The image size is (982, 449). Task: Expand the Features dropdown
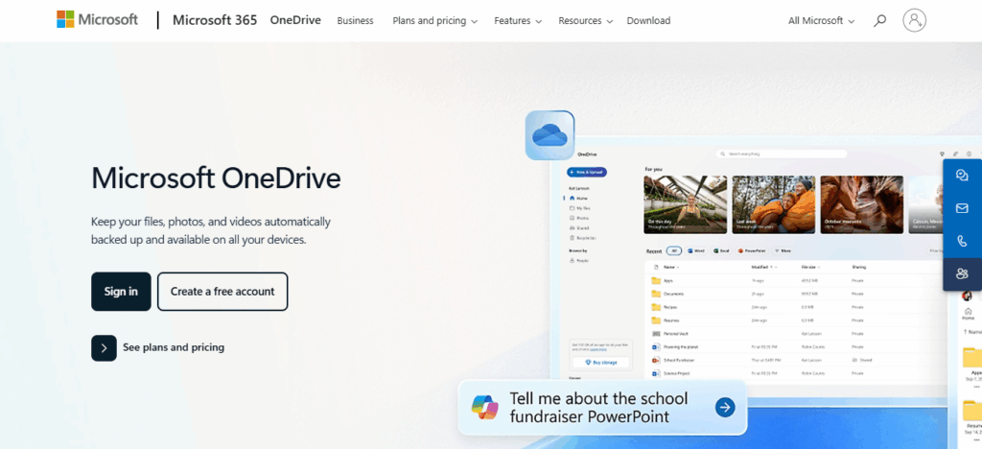click(518, 21)
